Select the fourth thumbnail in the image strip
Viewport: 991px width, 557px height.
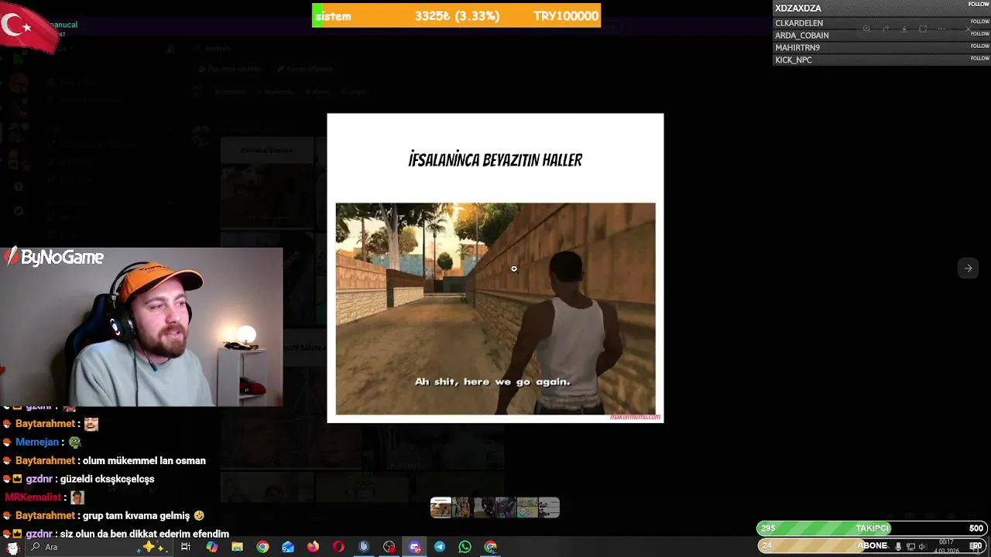[x=506, y=507]
